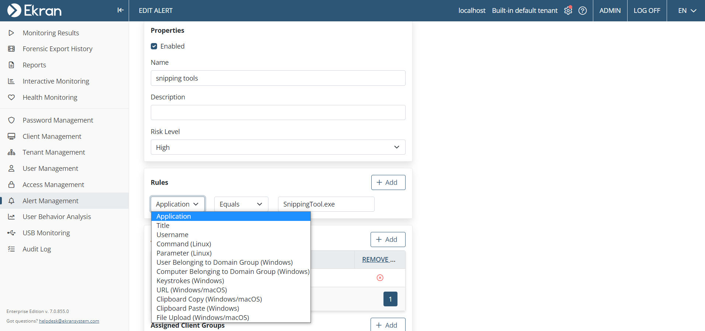Click the User Management person icon

(11, 168)
